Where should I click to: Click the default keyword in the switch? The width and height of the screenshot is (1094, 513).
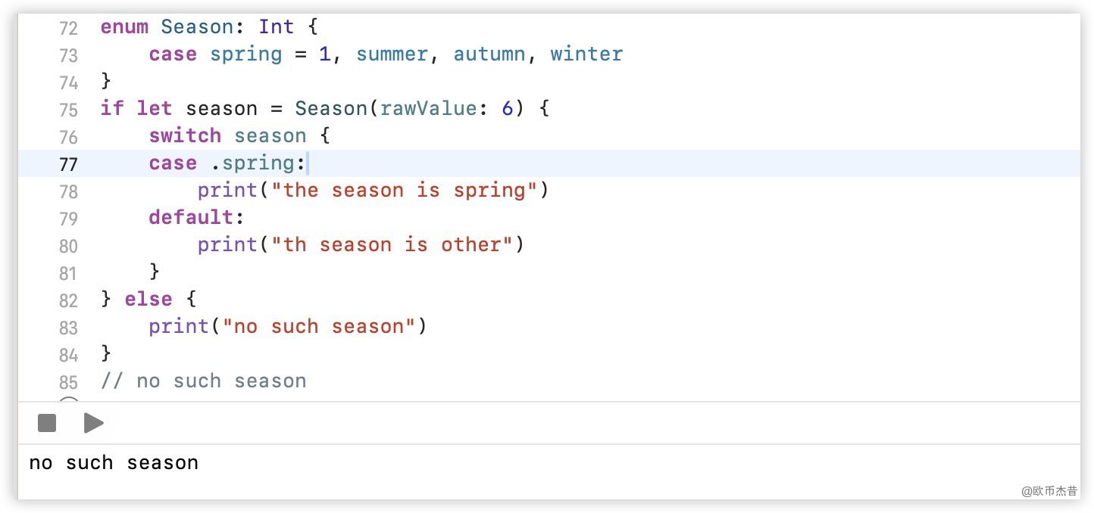click(191, 218)
